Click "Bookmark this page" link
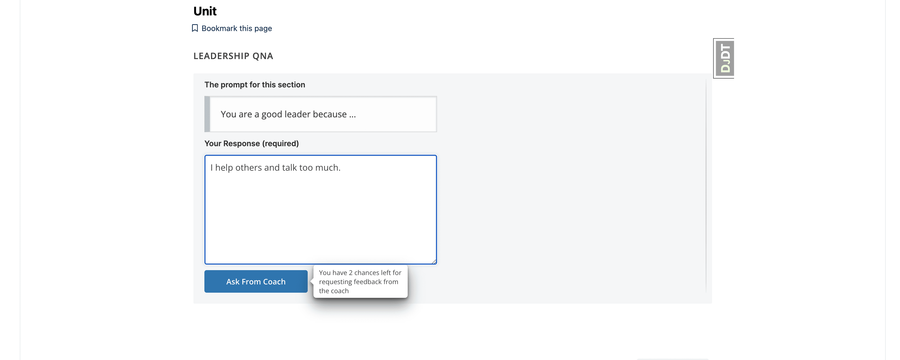 [236, 28]
